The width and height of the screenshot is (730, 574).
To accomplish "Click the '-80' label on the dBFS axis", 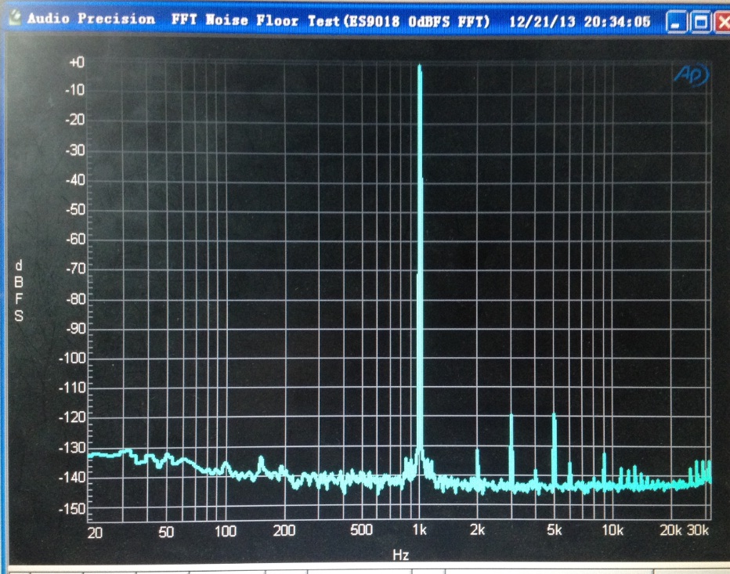I will click(75, 299).
